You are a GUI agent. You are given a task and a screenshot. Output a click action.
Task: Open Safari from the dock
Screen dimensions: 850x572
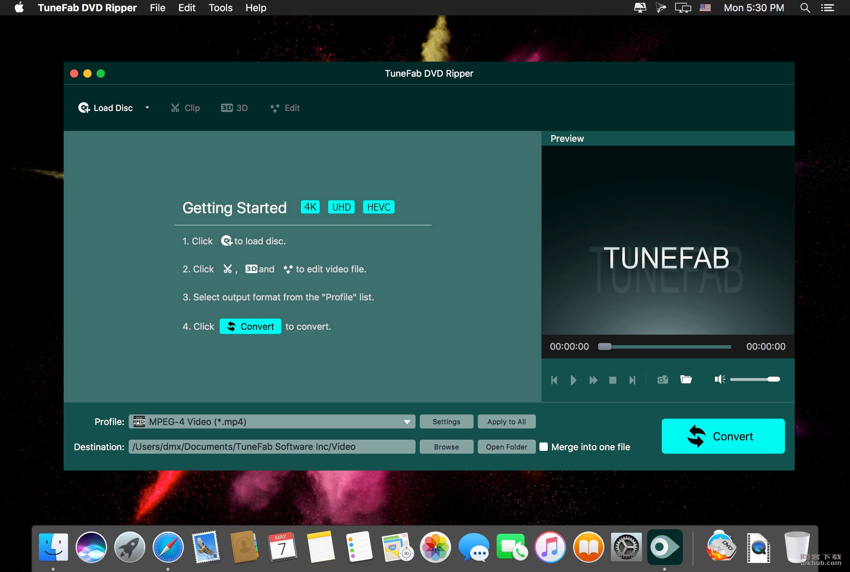pos(168,547)
